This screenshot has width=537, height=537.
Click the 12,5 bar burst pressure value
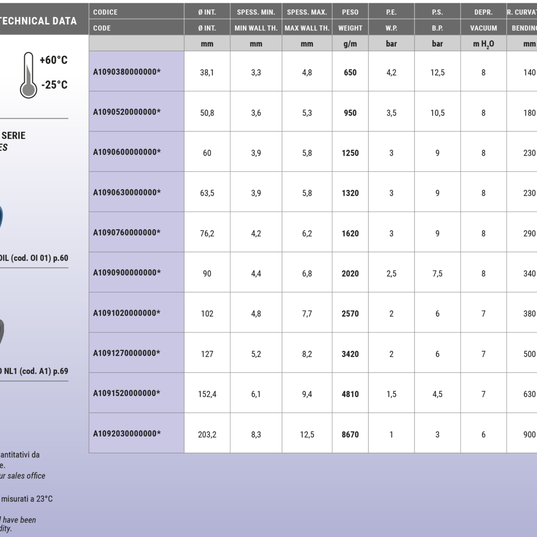(x=438, y=73)
